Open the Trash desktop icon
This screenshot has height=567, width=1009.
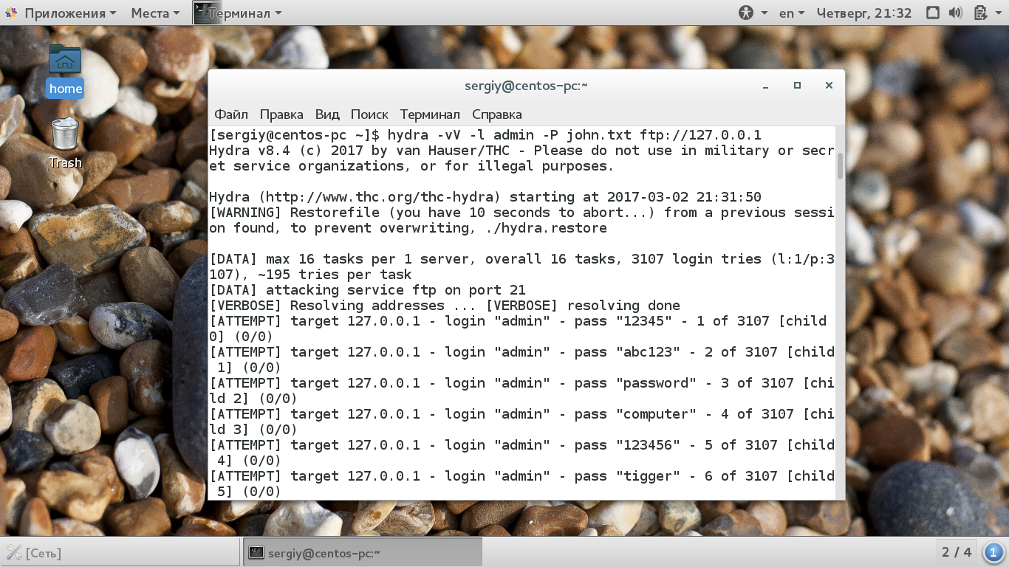(65, 142)
